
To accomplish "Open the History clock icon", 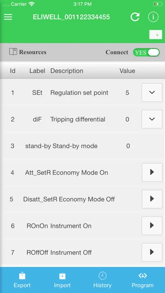I will coord(102,276).
